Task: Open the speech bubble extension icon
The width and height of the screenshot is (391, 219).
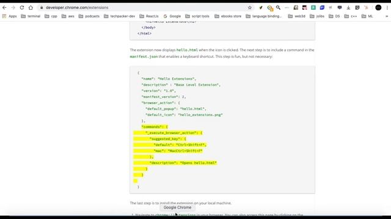Action: pyautogui.click(x=340, y=8)
